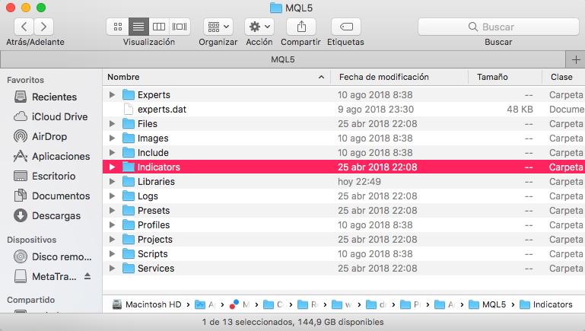
Task: Select the Presets folder name
Action: [x=154, y=211]
